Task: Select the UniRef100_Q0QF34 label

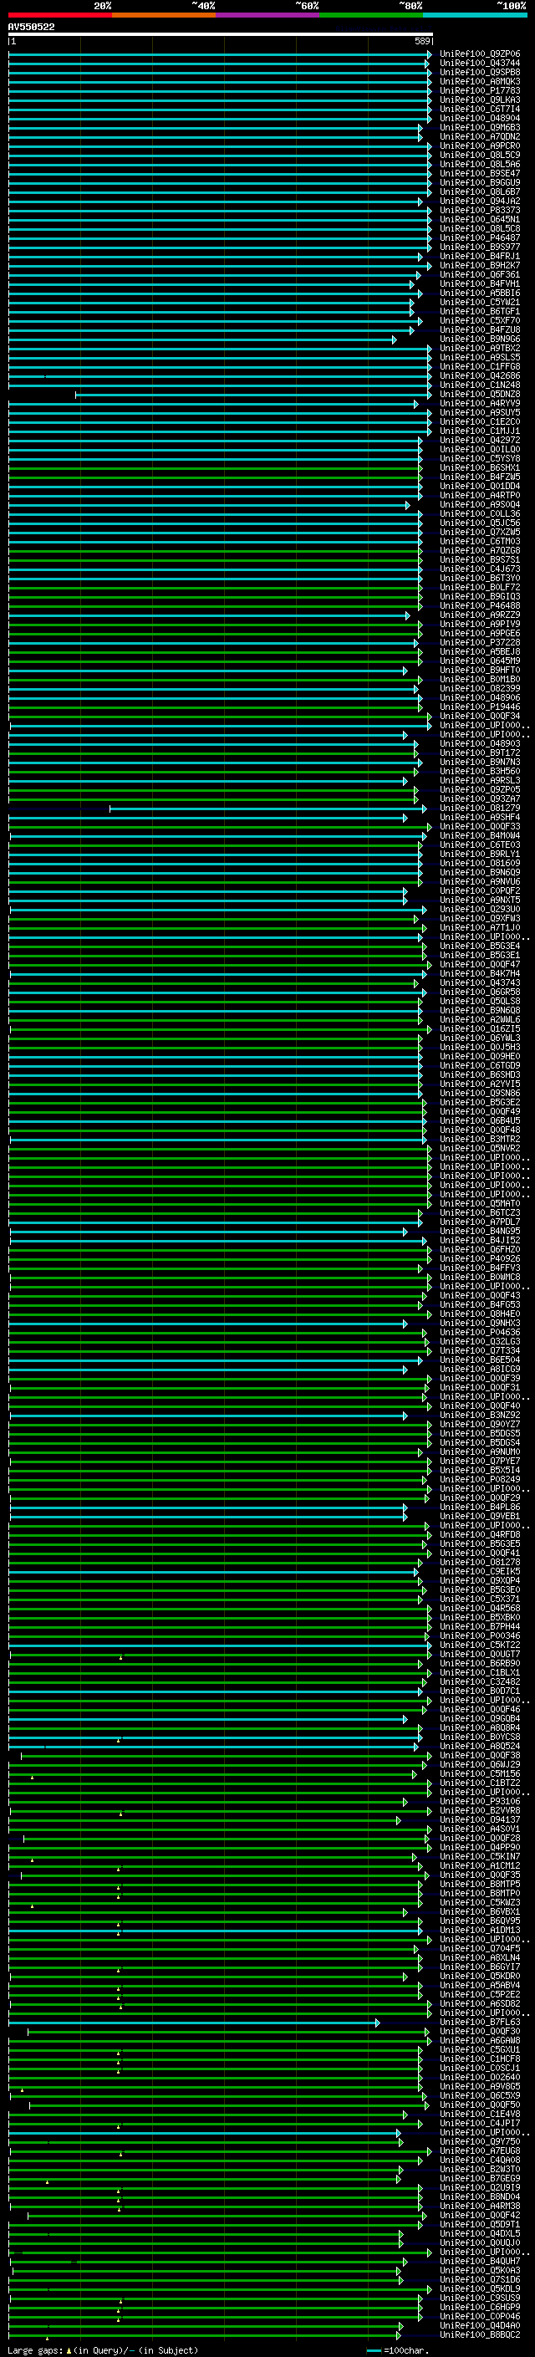Action: [480, 717]
